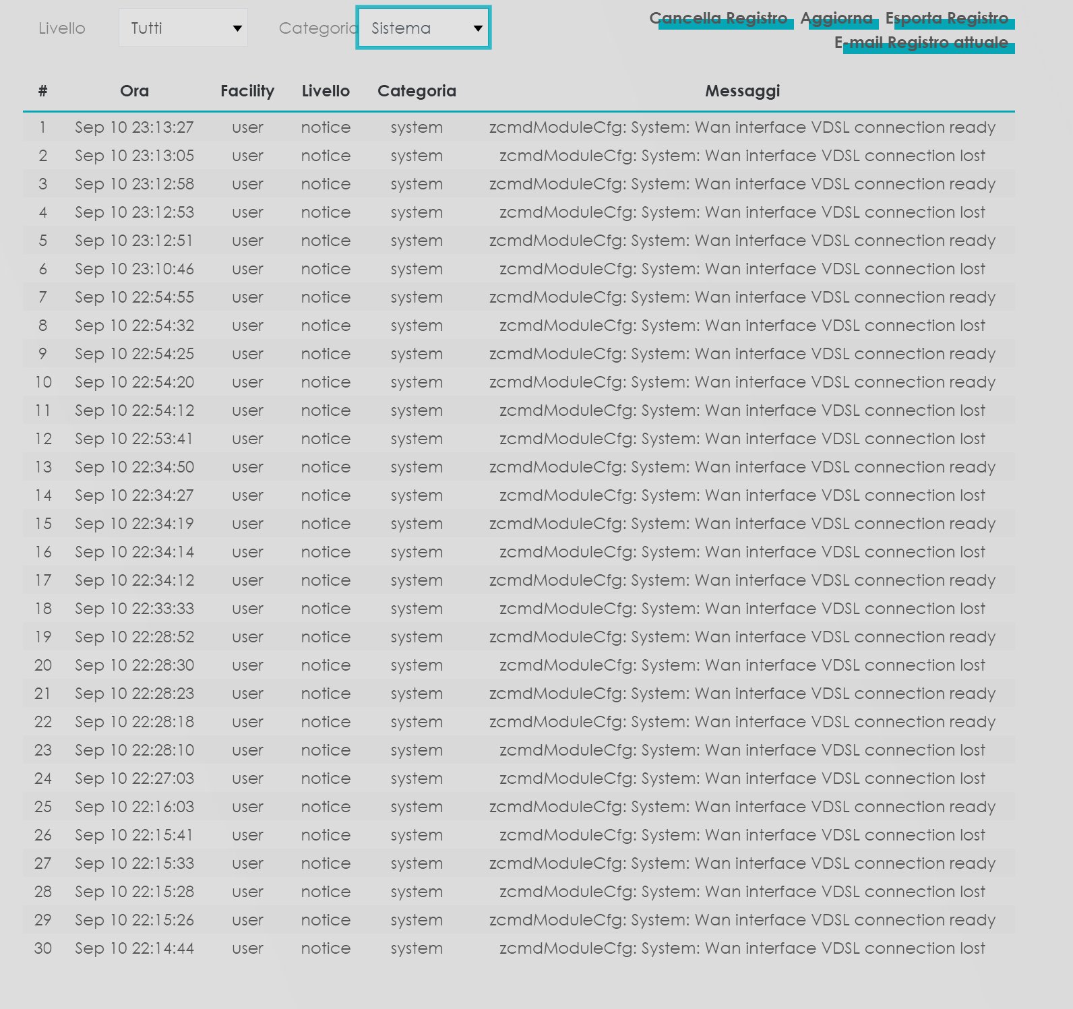
Task: Click row number 30 in log
Action: (43, 948)
